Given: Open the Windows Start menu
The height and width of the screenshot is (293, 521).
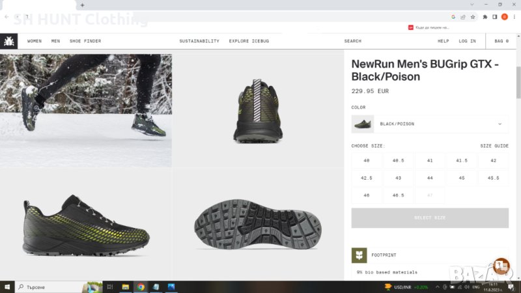Looking at the screenshot, I should 6,286.
